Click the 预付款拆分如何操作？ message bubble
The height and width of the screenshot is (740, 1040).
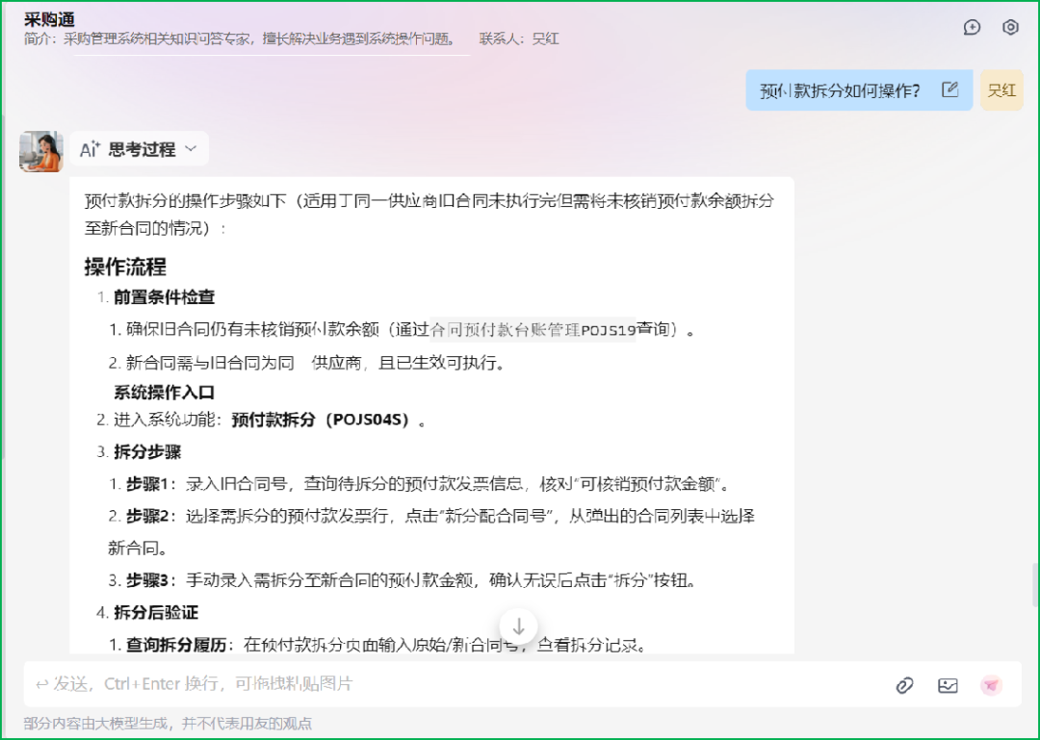tap(840, 90)
